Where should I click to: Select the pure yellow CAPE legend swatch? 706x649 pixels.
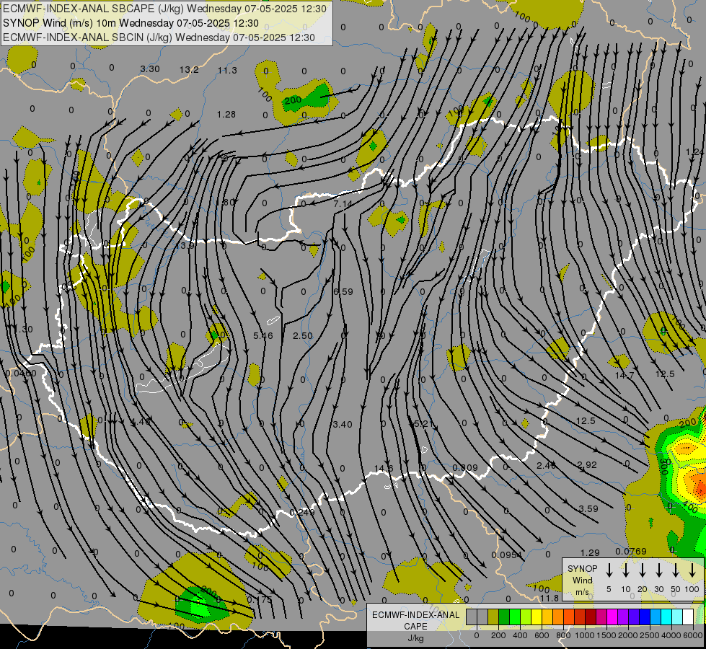tap(537, 617)
